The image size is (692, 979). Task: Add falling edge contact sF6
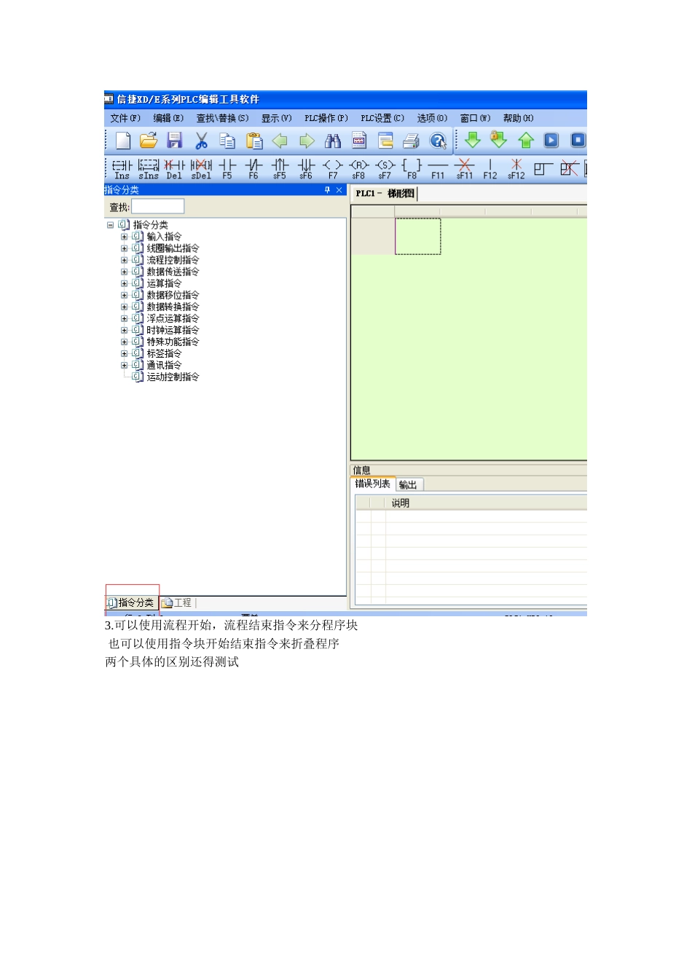pyautogui.click(x=306, y=170)
